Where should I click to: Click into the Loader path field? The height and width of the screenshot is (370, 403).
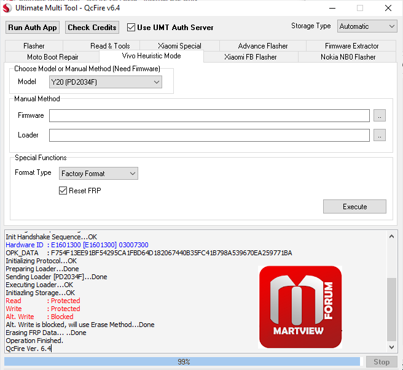(x=209, y=135)
